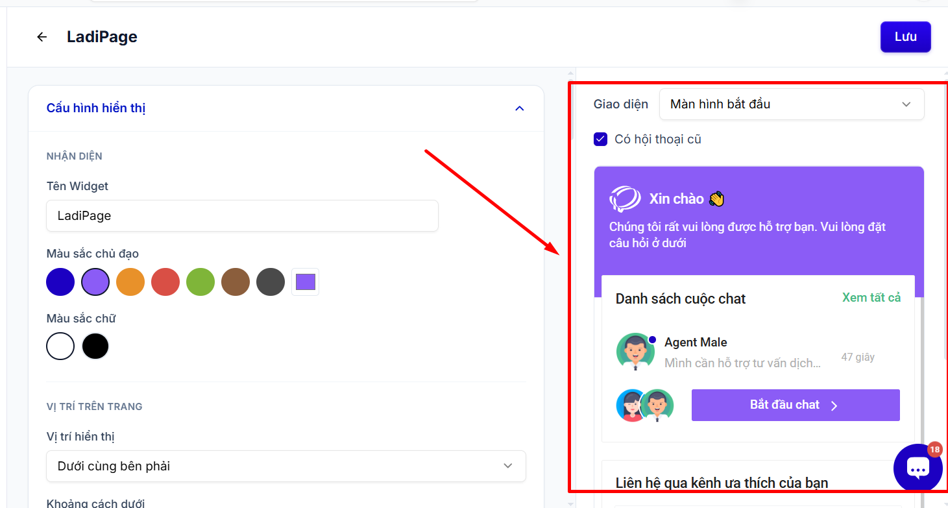This screenshot has width=948, height=508.
Task: Click the Liên hệ qua kênh ưa thích heading
Action: point(722,483)
